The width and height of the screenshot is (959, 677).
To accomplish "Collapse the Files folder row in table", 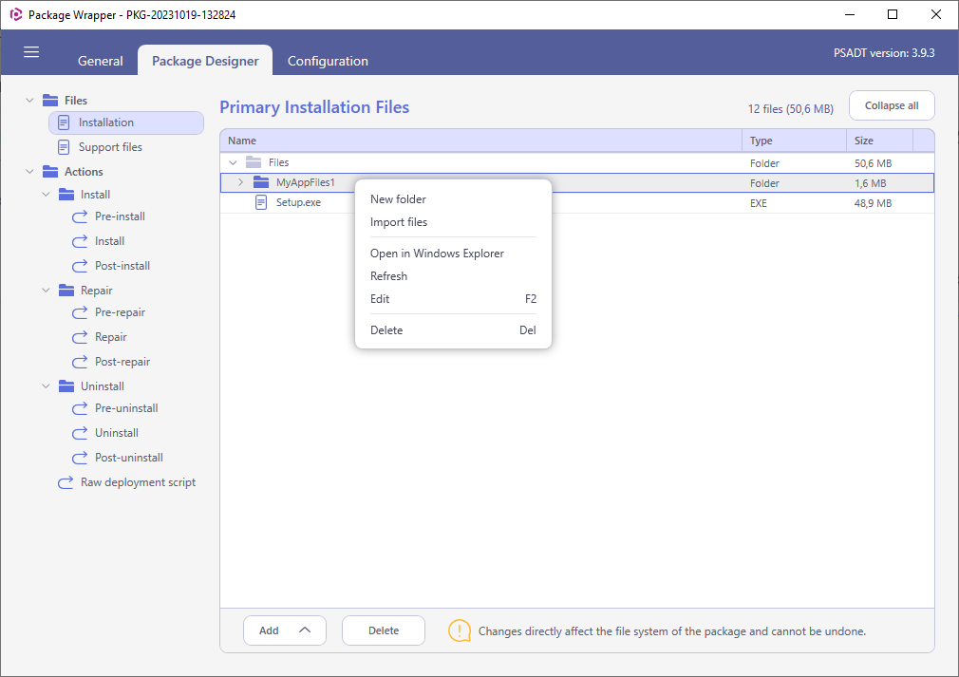I will coord(233,162).
